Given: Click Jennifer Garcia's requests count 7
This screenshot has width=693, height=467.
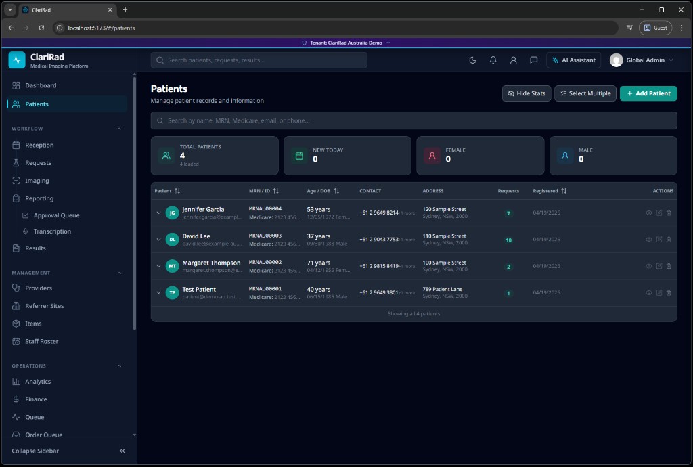Looking at the screenshot, I should (x=508, y=213).
